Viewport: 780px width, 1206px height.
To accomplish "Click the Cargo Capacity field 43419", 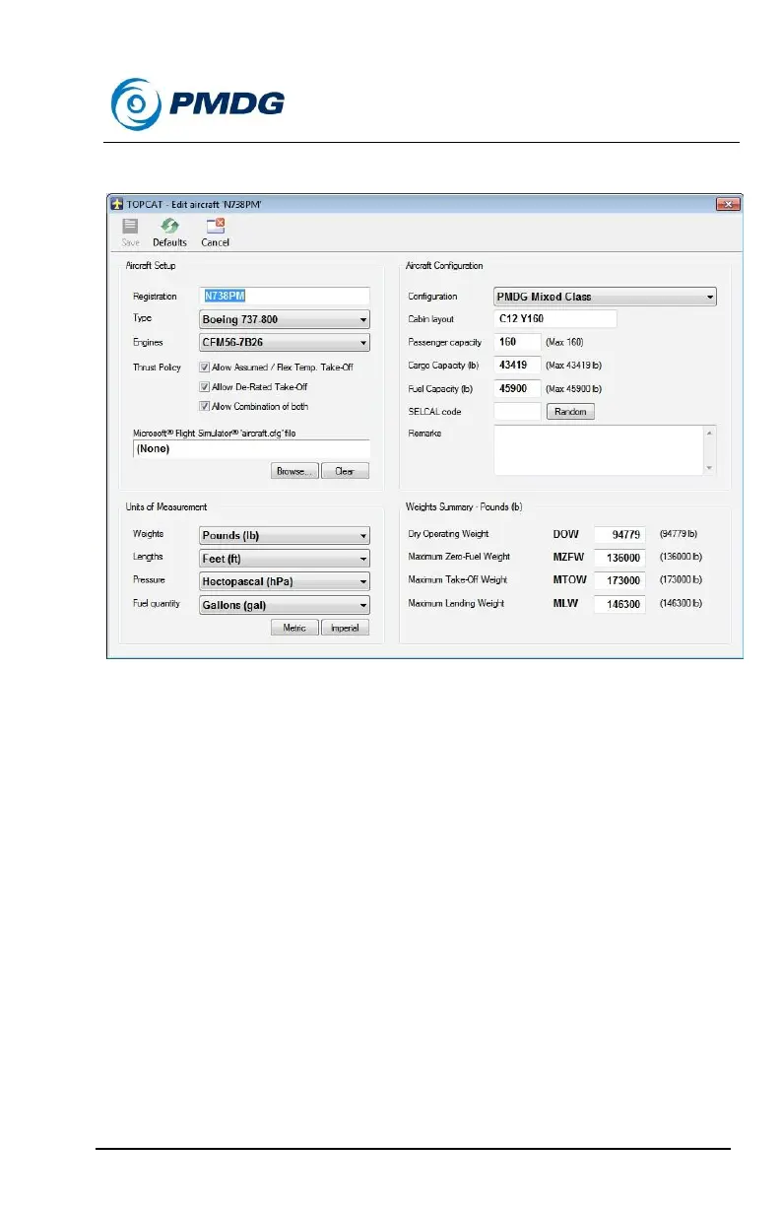I will [517, 366].
